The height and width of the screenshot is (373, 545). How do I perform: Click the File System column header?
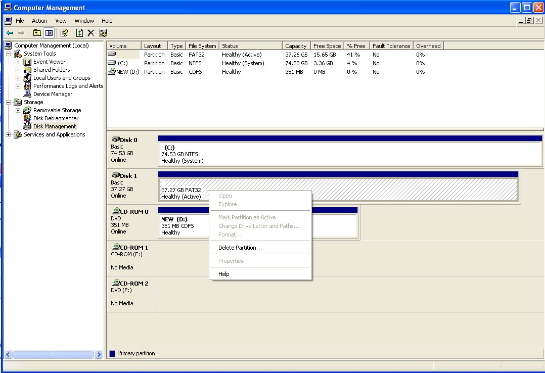pos(202,45)
